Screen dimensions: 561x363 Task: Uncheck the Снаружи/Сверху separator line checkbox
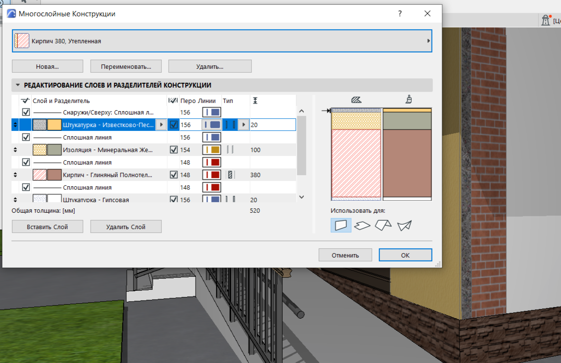tap(26, 112)
